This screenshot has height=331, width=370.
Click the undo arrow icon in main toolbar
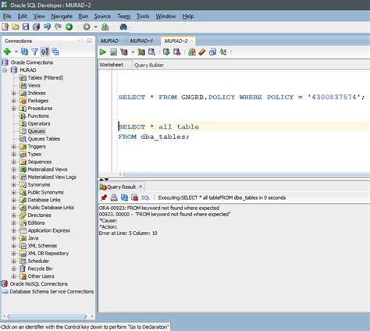47,27
